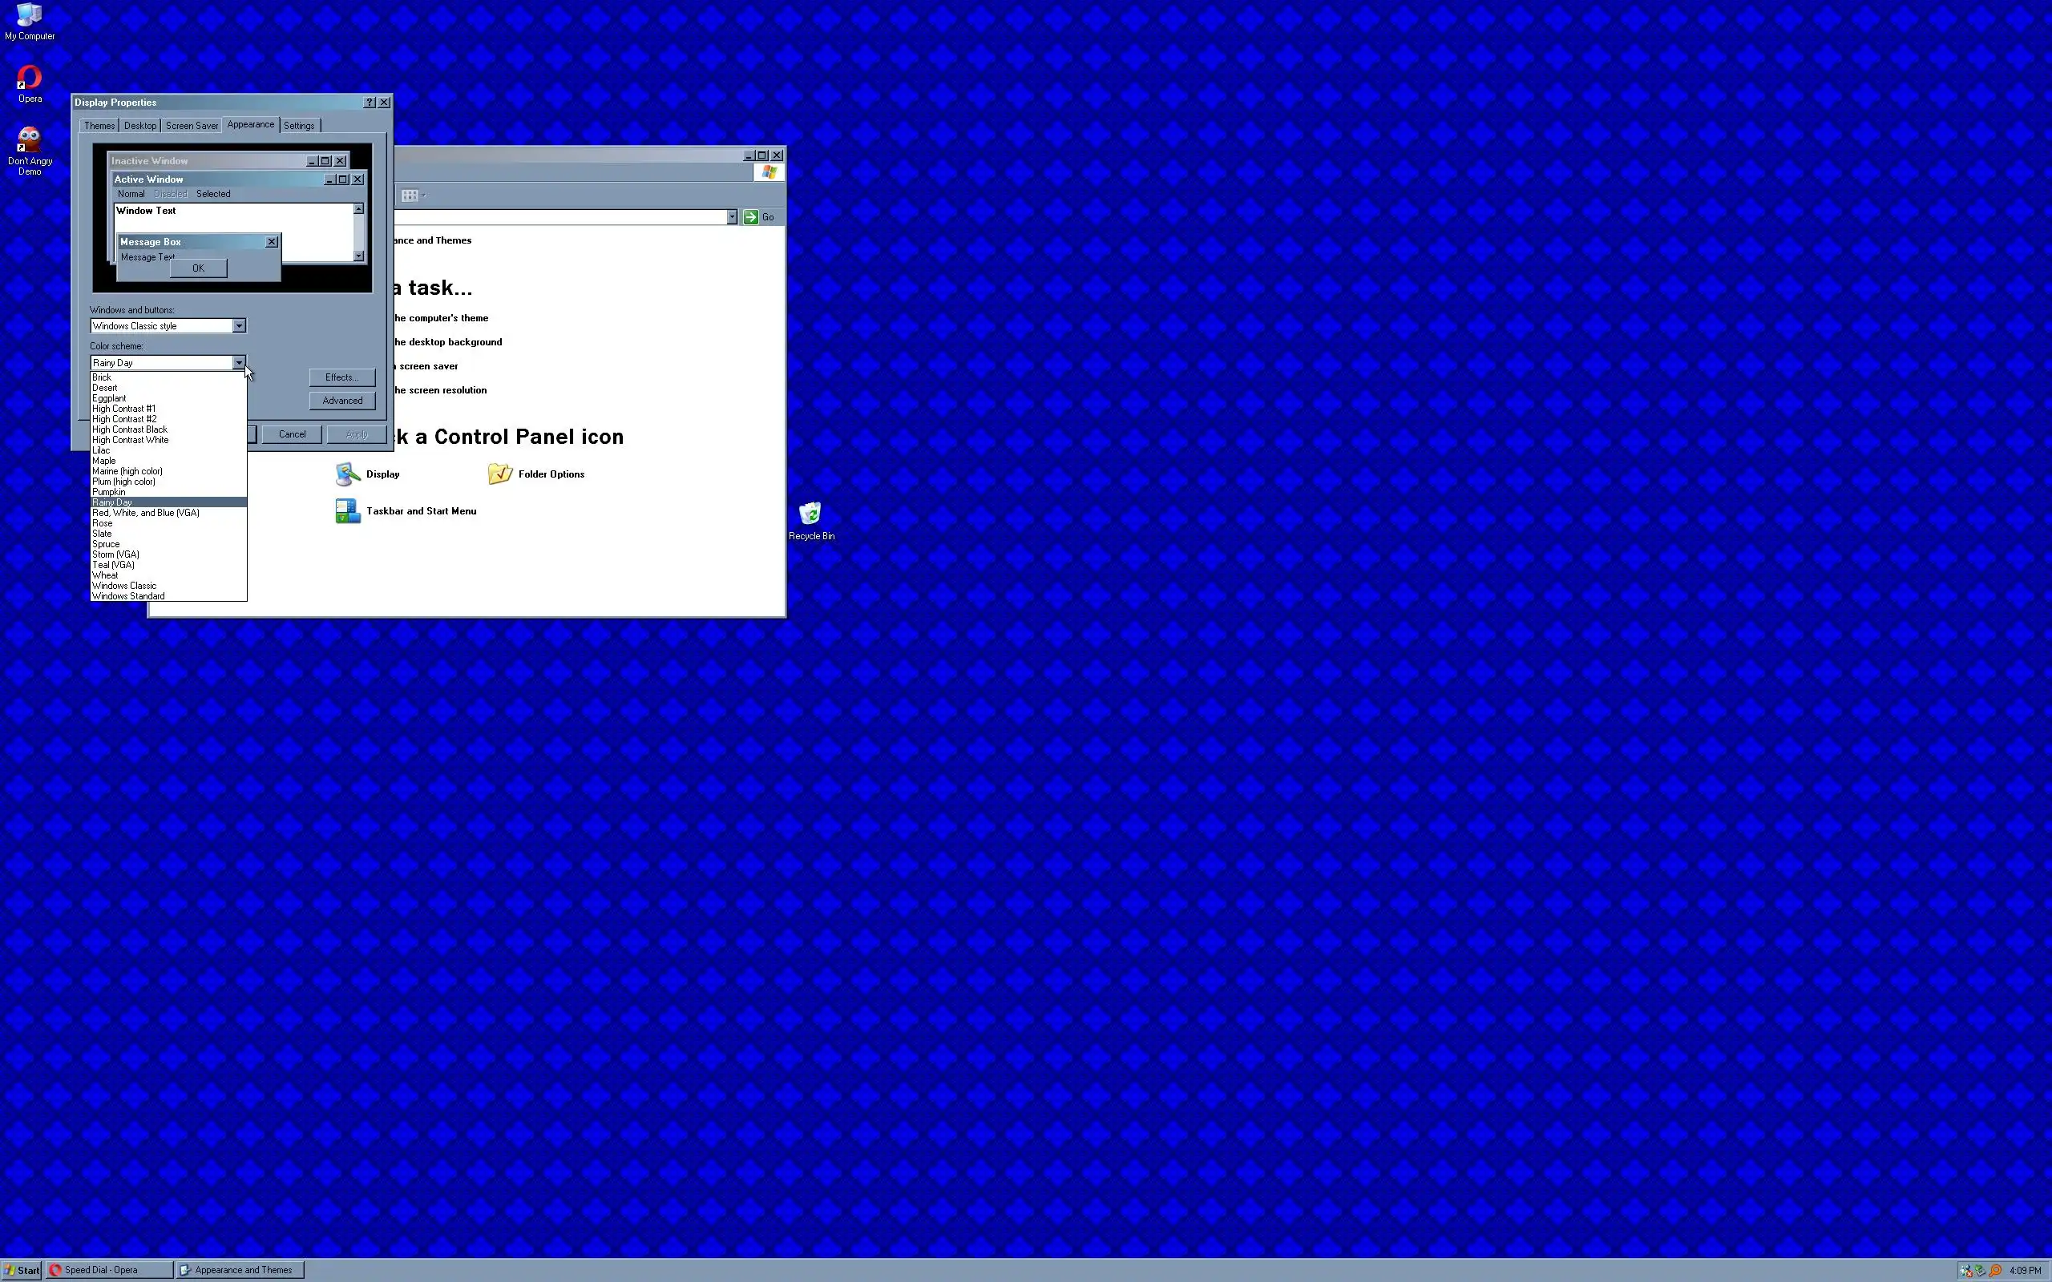This screenshot has height=1282, width=2052.
Task: Open My Computer desktop icon
Action: click(x=29, y=17)
